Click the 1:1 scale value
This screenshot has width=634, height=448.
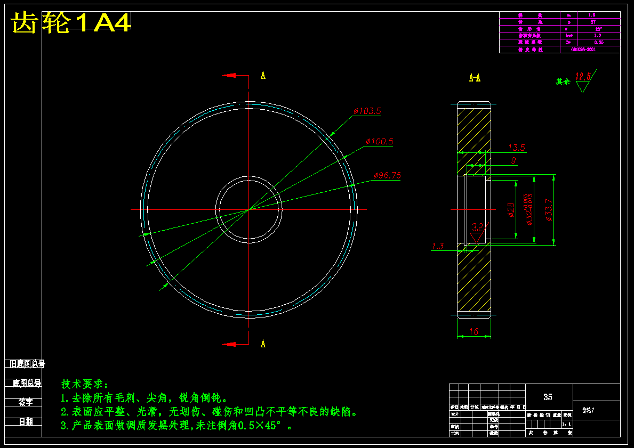point(566,424)
